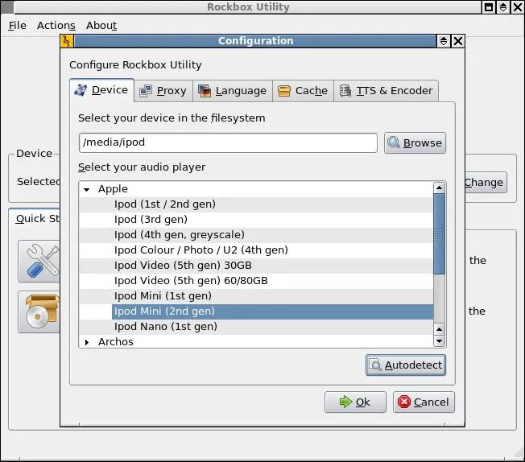This screenshot has height=462, width=525.
Task: Click the /media/ipod mount path field
Action: [x=228, y=142]
